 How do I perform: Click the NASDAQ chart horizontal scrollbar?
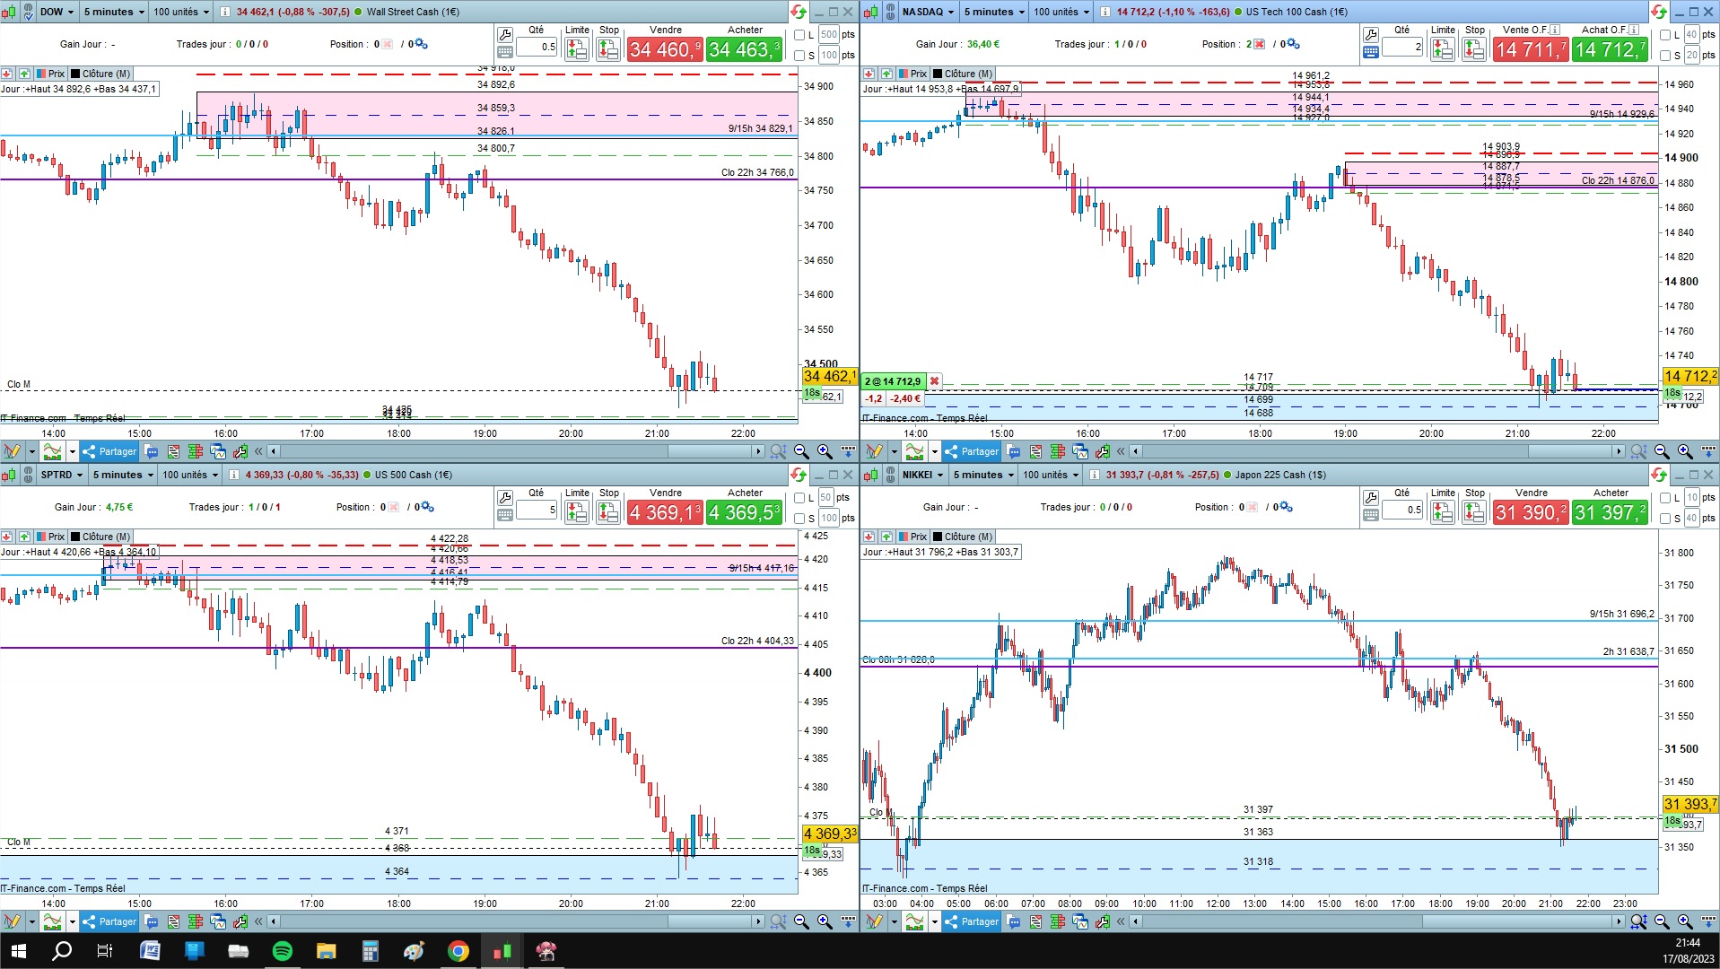coord(1378,451)
